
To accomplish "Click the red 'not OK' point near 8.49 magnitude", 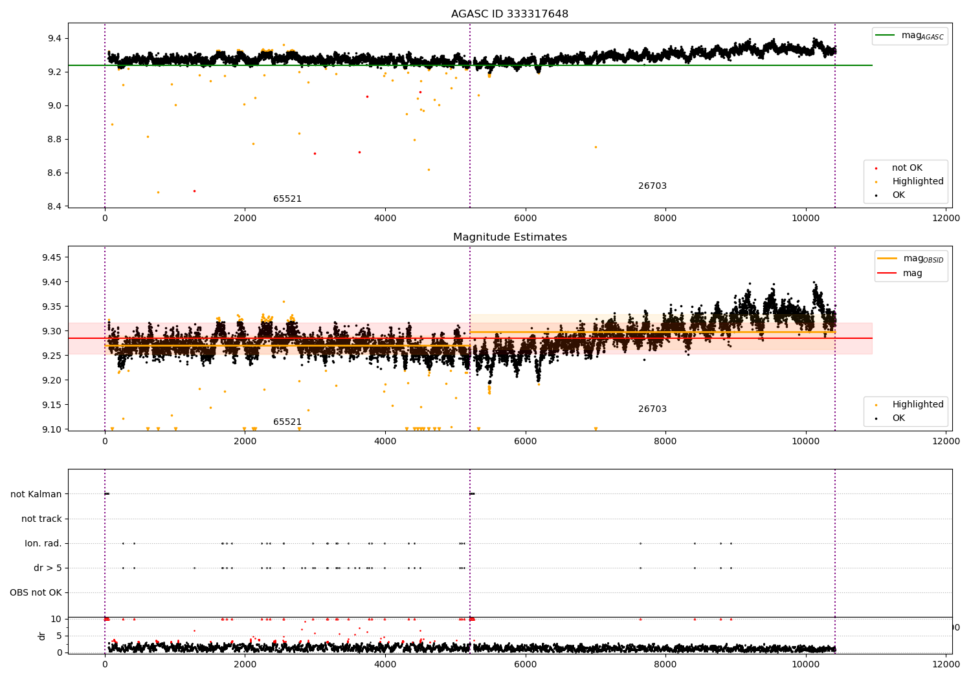I will (194, 191).
